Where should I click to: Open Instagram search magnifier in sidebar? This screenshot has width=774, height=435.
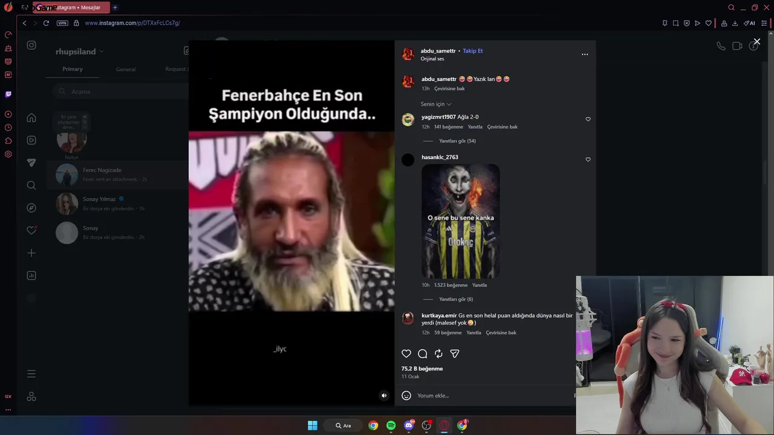click(31, 185)
